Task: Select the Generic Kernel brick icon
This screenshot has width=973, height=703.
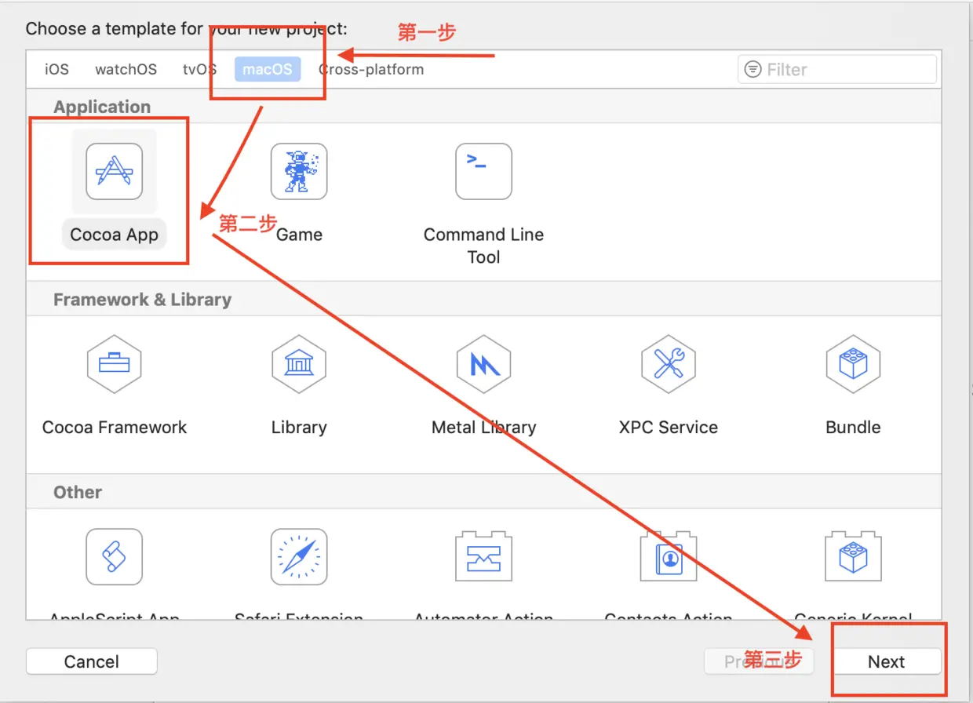Action: pos(853,556)
